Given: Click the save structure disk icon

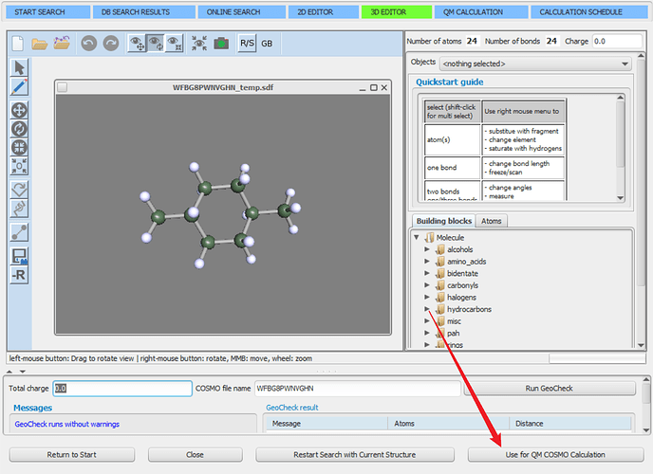Looking at the screenshot, I should pyautogui.click(x=19, y=256).
